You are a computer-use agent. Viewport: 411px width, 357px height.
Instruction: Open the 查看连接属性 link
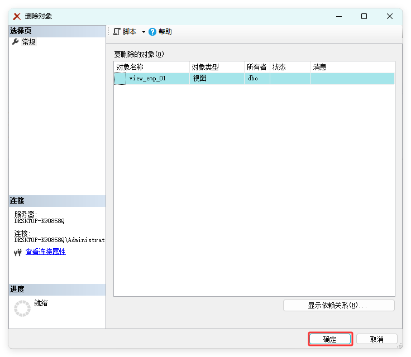[45, 252]
